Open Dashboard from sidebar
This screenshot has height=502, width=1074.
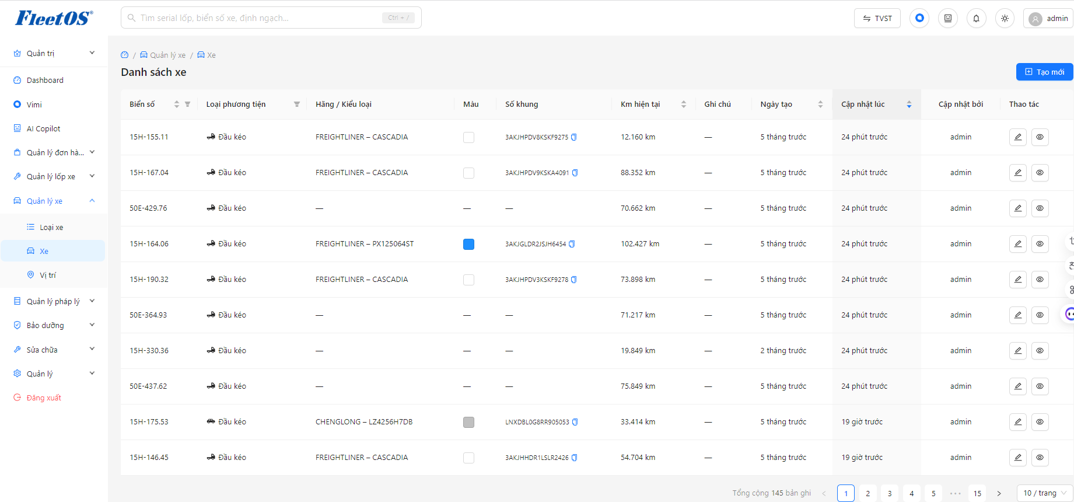click(54, 80)
